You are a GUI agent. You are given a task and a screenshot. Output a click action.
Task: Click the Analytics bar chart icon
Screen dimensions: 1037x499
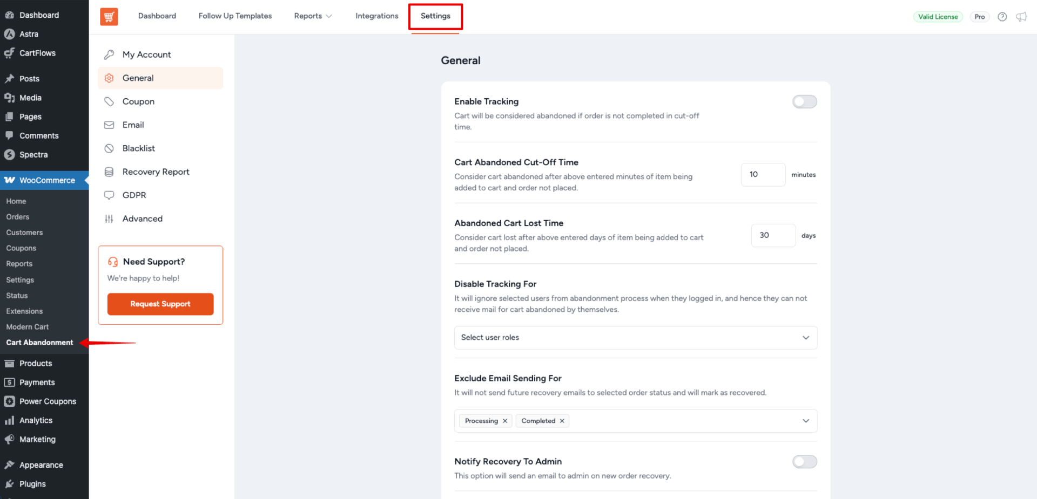tap(9, 420)
